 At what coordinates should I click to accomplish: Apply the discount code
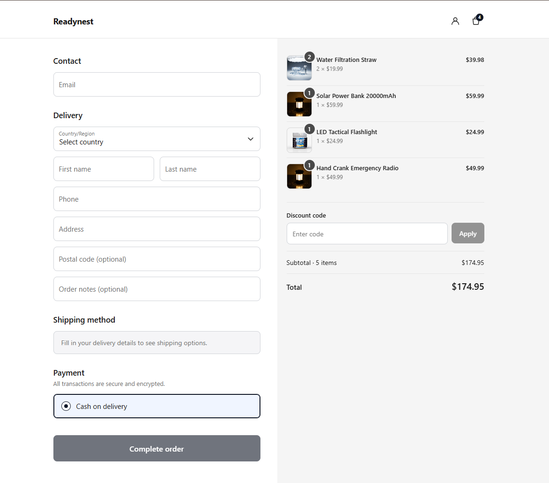pyautogui.click(x=468, y=233)
